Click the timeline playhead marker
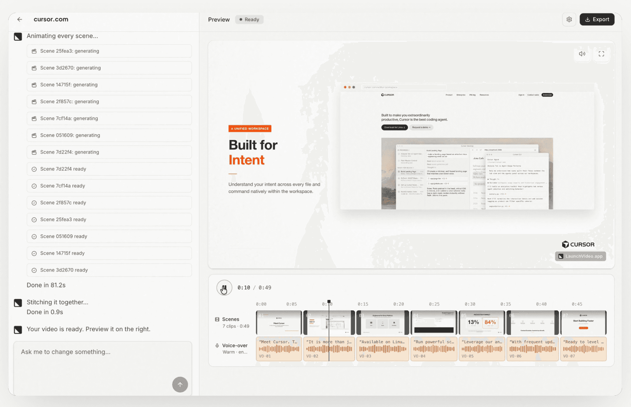The image size is (631, 407). pyautogui.click(x=329, y=302)
